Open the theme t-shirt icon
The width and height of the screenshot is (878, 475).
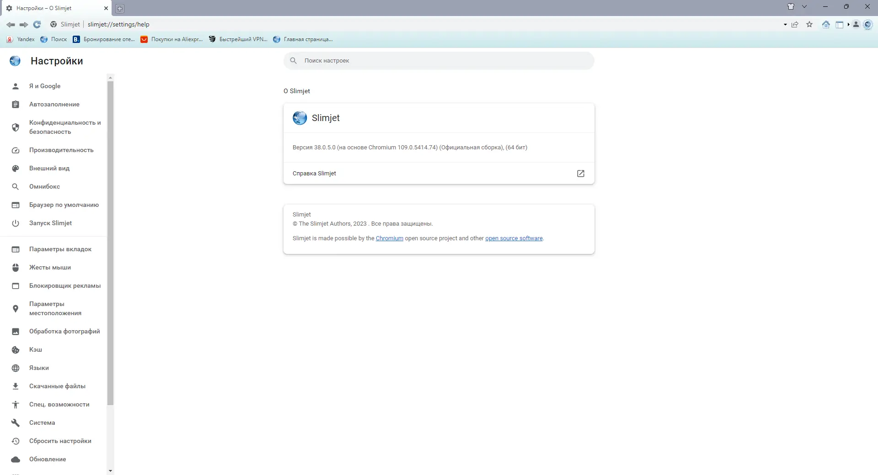coord(791,6)
